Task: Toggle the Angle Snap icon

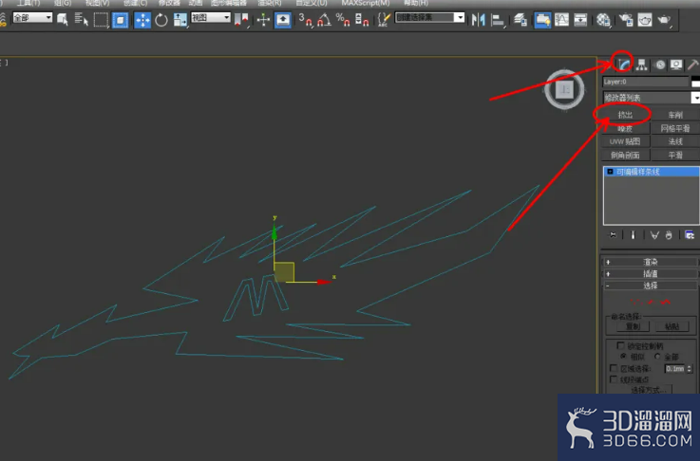Action: (x=324, y=20)
